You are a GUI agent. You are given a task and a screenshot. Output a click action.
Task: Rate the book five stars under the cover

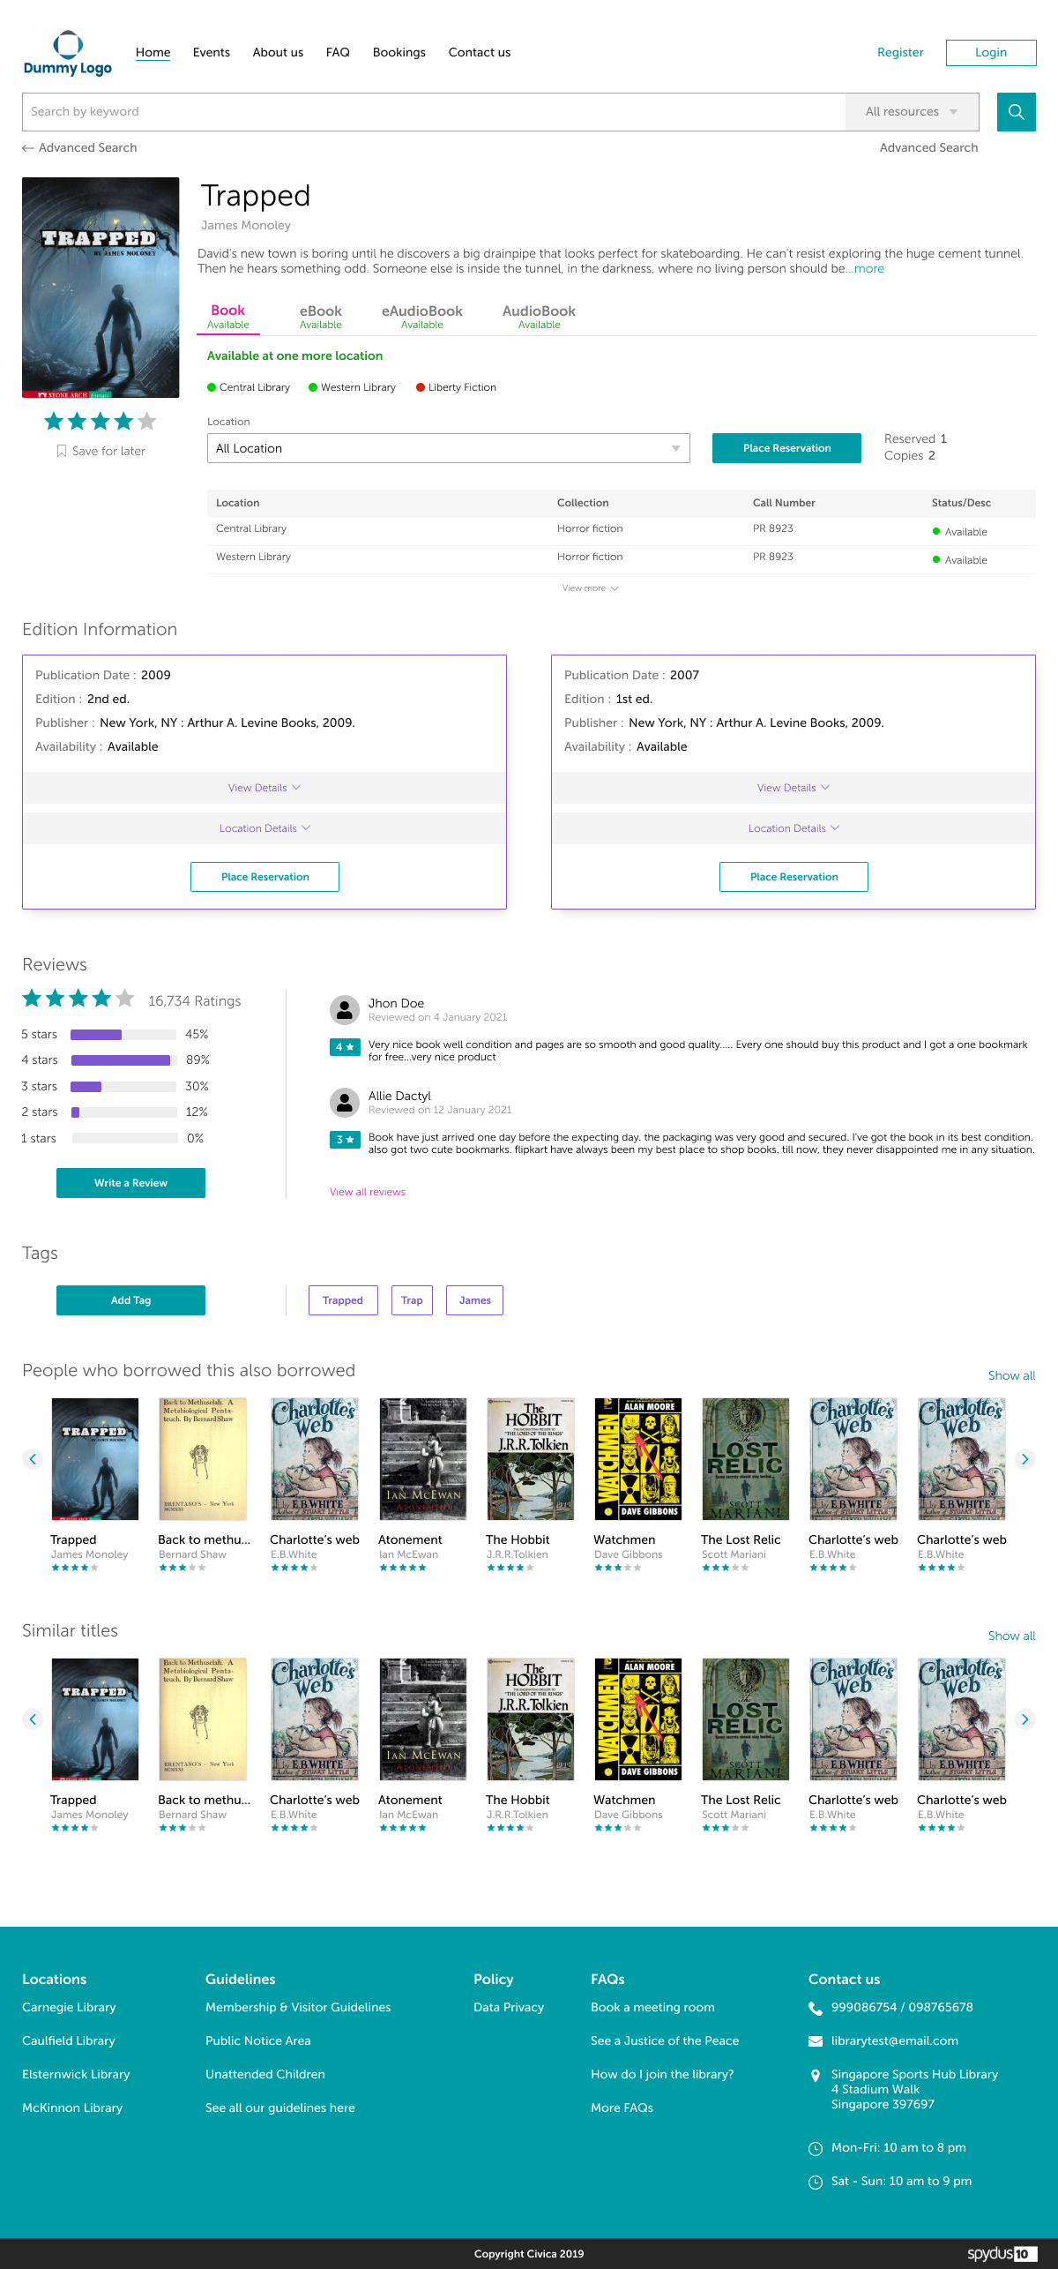147,422
